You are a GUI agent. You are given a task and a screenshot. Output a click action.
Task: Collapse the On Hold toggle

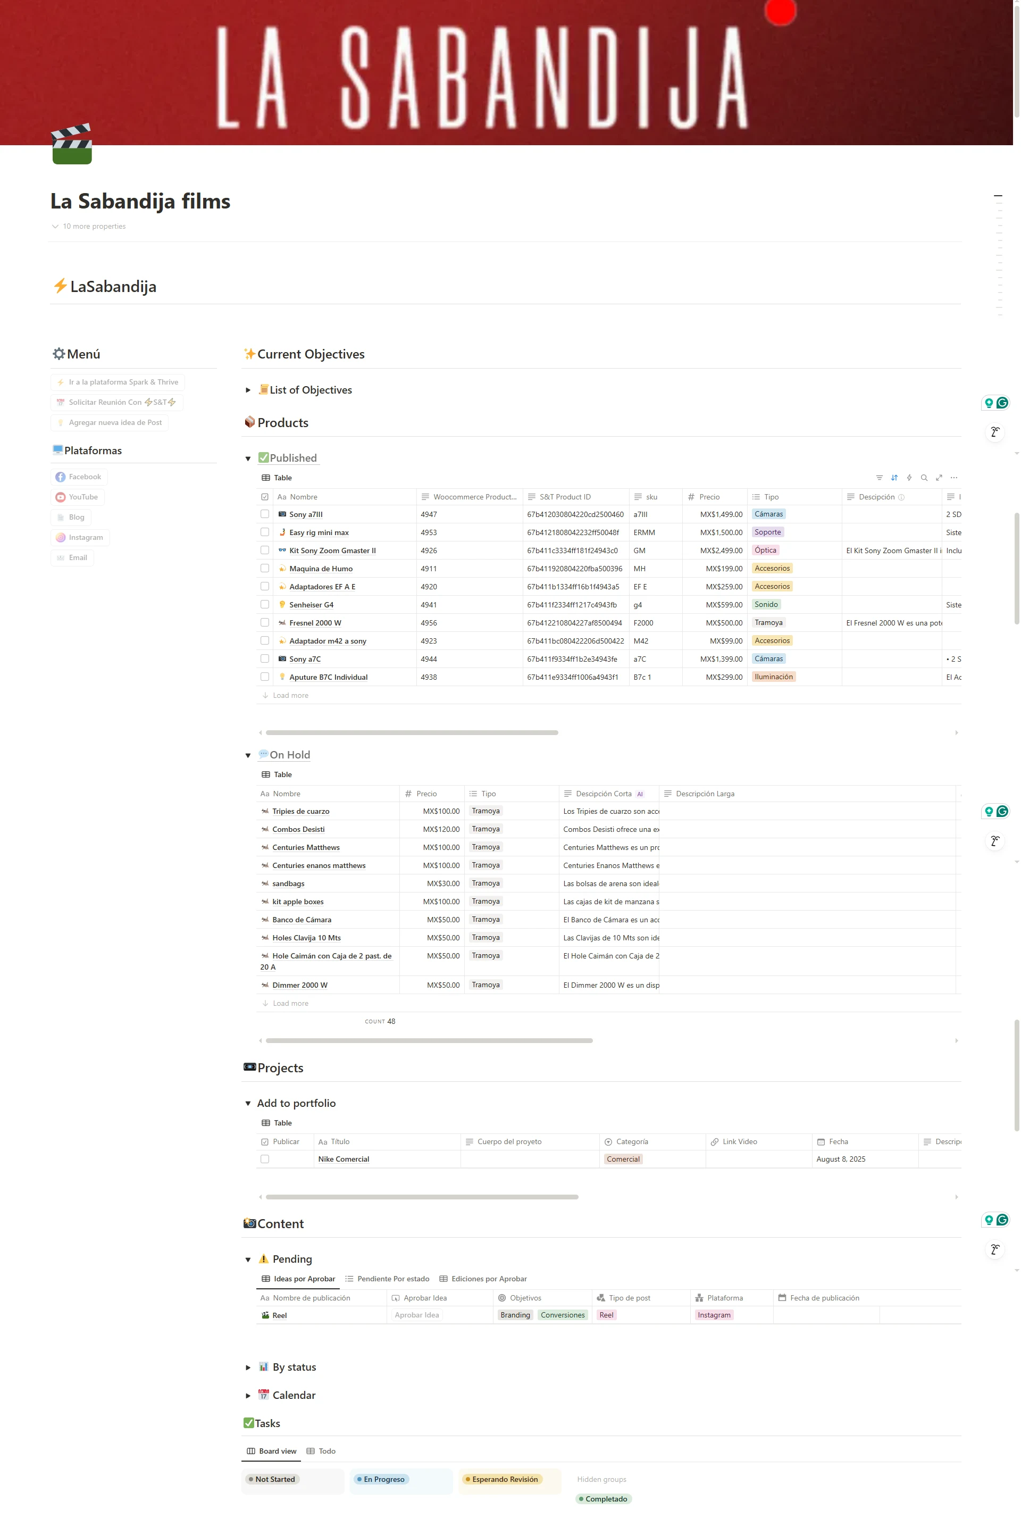tap(248, 755)
